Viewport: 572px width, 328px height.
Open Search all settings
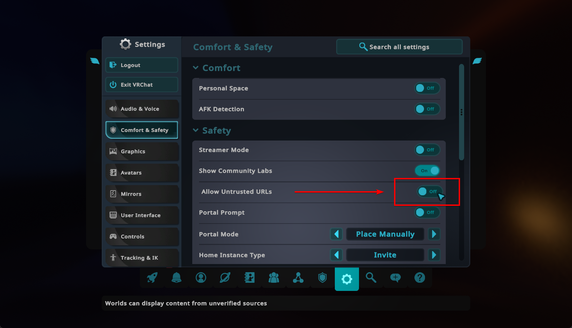[x=399, y=47]
